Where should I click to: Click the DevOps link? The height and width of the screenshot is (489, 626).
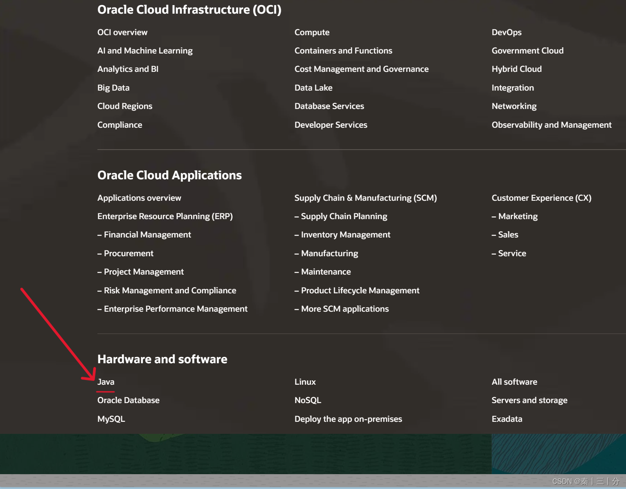click(506, 32)
